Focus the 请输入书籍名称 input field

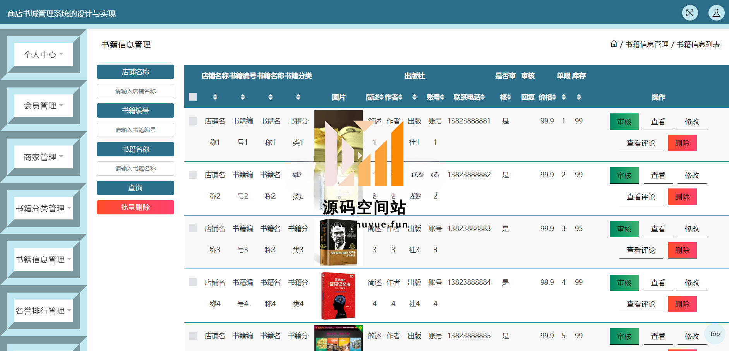tap(136, 168)
